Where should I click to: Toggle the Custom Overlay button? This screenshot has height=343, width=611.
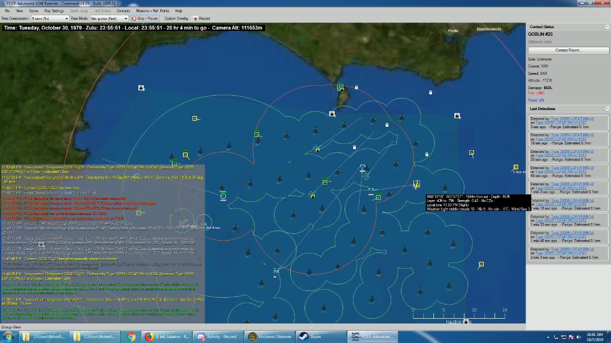[176, 19]
